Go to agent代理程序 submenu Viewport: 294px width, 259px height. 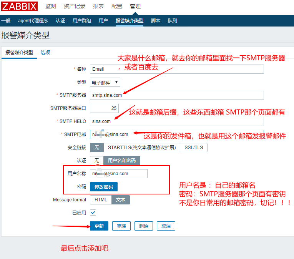click(33, 21)
